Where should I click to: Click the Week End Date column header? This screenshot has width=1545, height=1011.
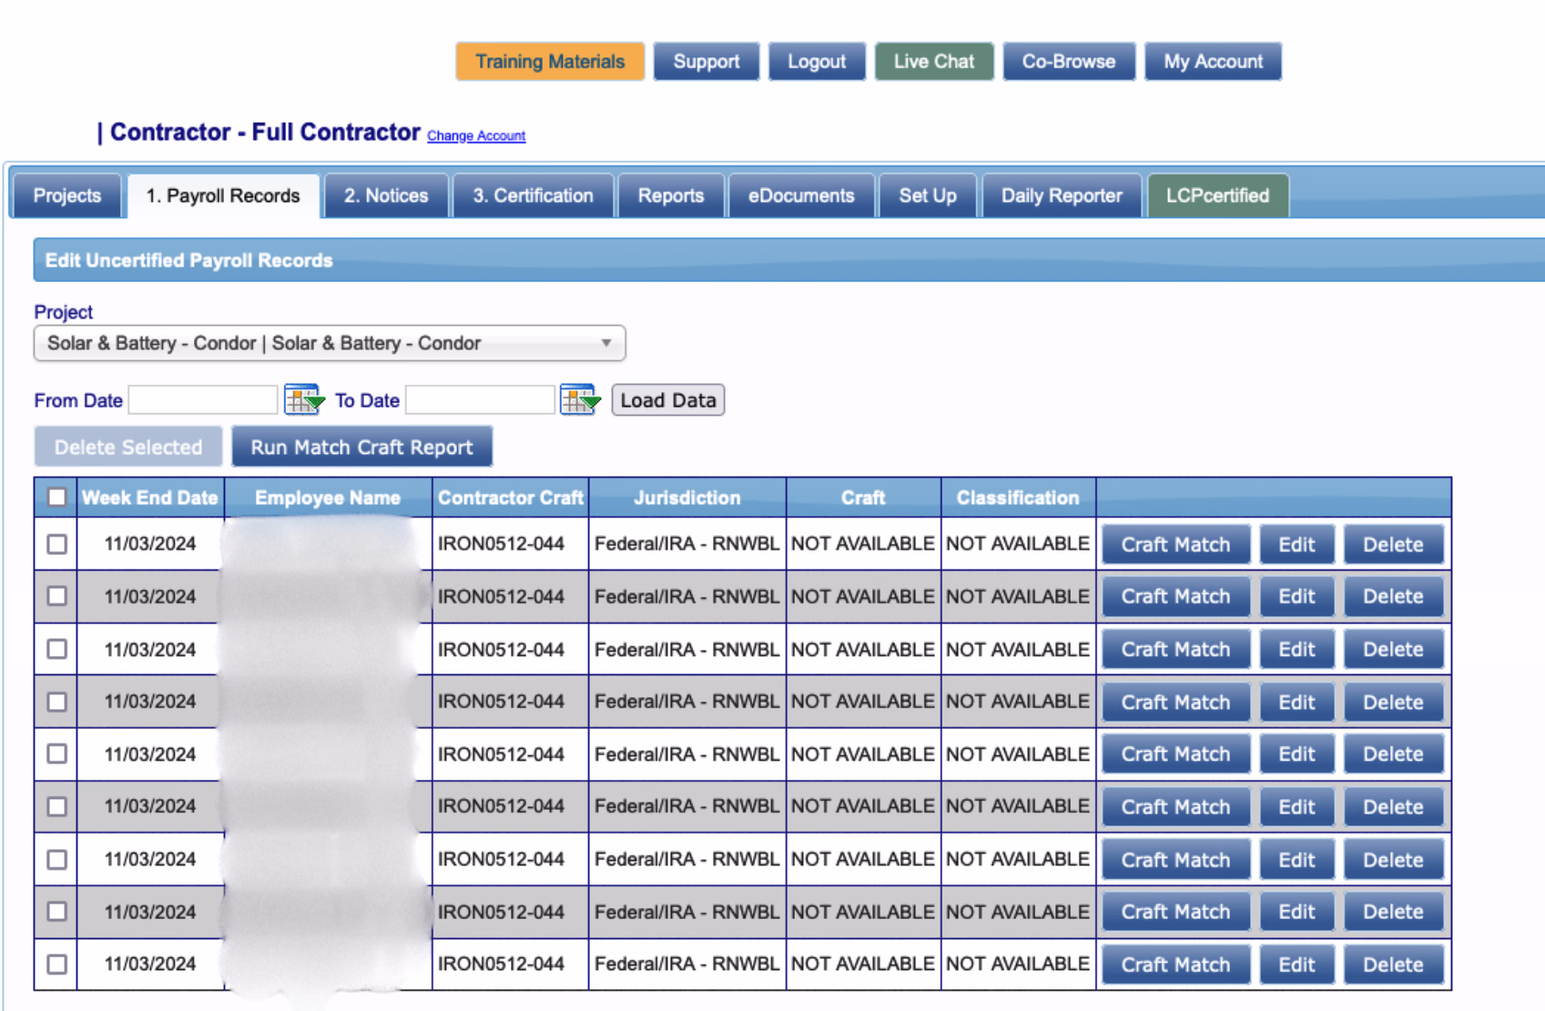(x=150, y=498)
